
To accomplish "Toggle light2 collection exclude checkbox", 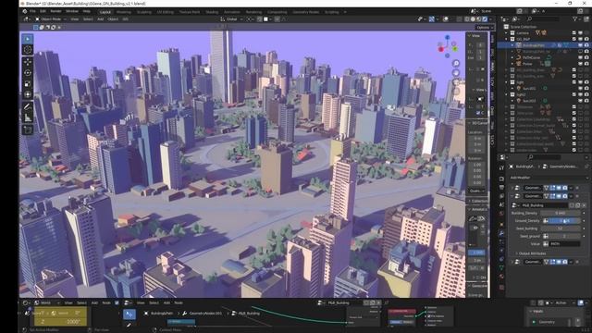I will point(573,94).
